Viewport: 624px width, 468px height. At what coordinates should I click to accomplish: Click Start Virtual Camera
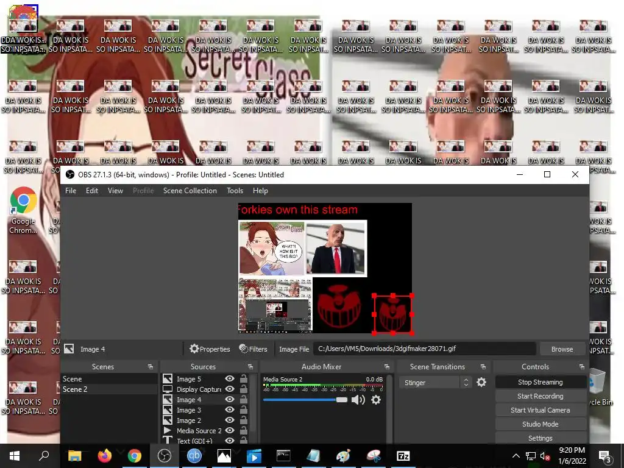(540, 410)
